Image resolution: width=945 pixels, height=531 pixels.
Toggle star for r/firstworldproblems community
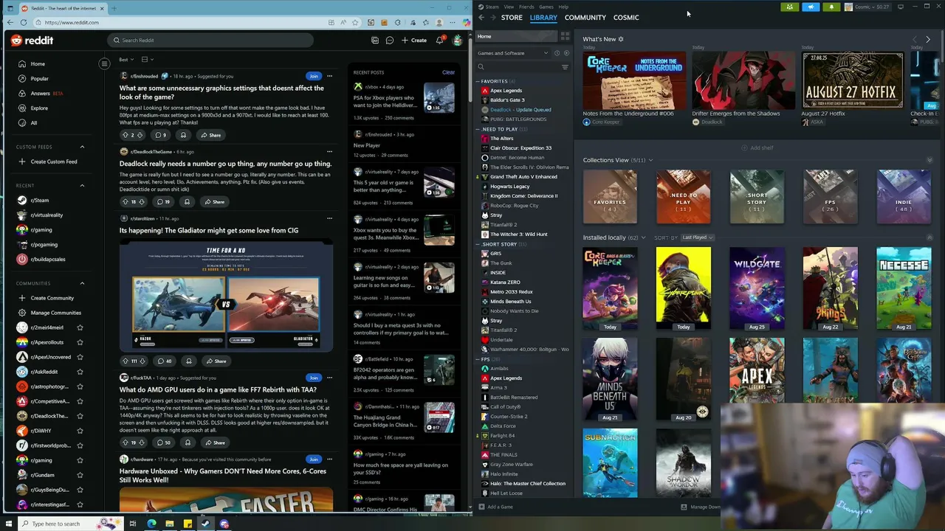80,445
